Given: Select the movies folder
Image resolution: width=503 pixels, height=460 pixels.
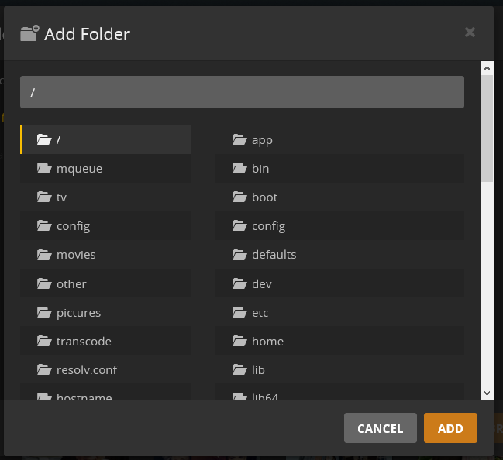Looking at the screenshot, I should (x=105, y=255).
